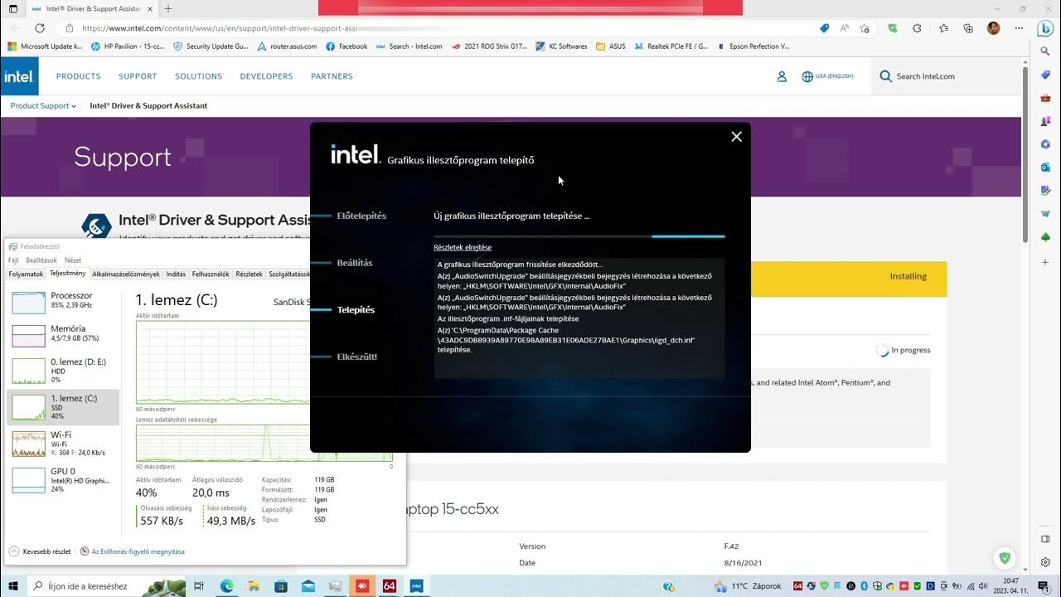Open the KC Softwares bookmark

click(561, 46)
